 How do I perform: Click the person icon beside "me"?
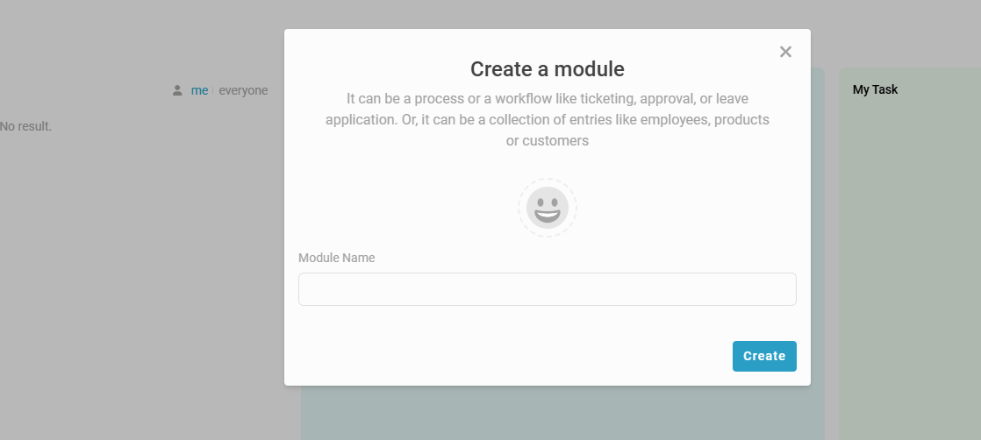pyautogui.click(x=177, y=90)
